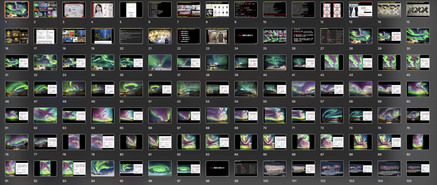Select slide 10 black text slide
Image resolution: width=437 pixels, height=185 pixels.
(275, 10)
